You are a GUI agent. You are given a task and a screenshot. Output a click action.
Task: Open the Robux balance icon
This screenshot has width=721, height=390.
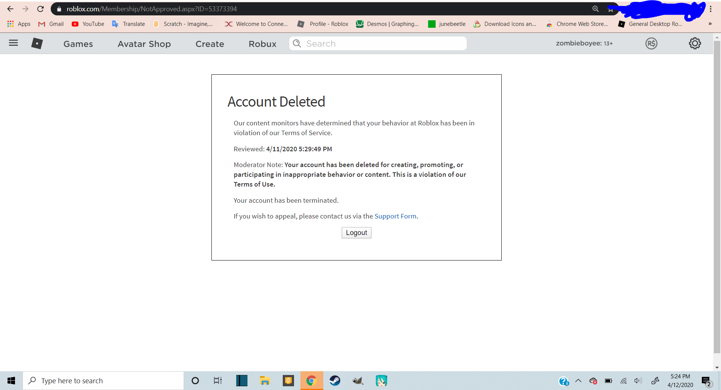pyautogui.click(x=651, y=44)
